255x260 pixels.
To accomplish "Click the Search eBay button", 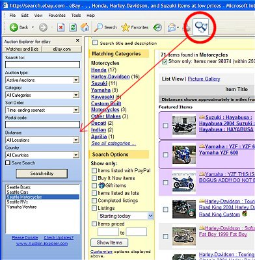I will [42, 174].
